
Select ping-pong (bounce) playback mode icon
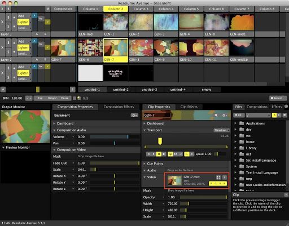click(x=176, y=154)
